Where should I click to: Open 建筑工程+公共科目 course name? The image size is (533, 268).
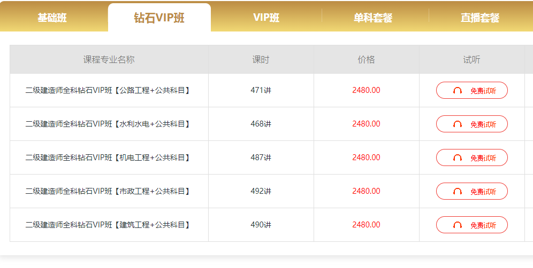[x=108, y=225]
